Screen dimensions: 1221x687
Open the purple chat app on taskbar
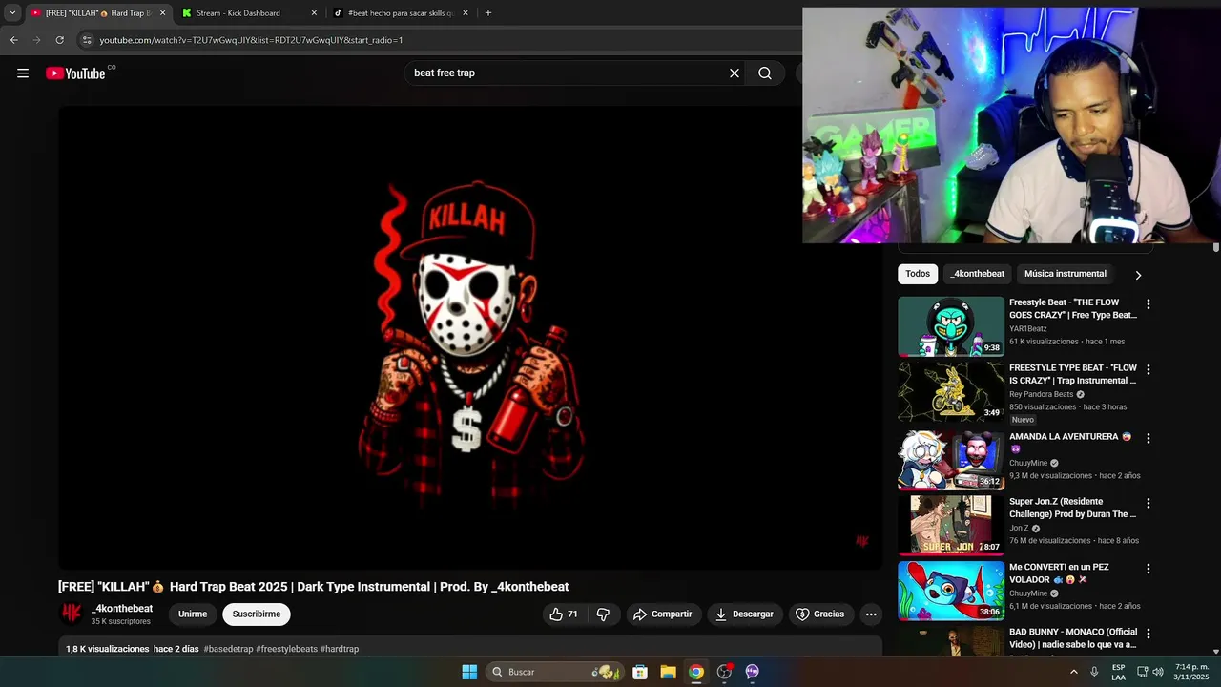click(752, 672)
